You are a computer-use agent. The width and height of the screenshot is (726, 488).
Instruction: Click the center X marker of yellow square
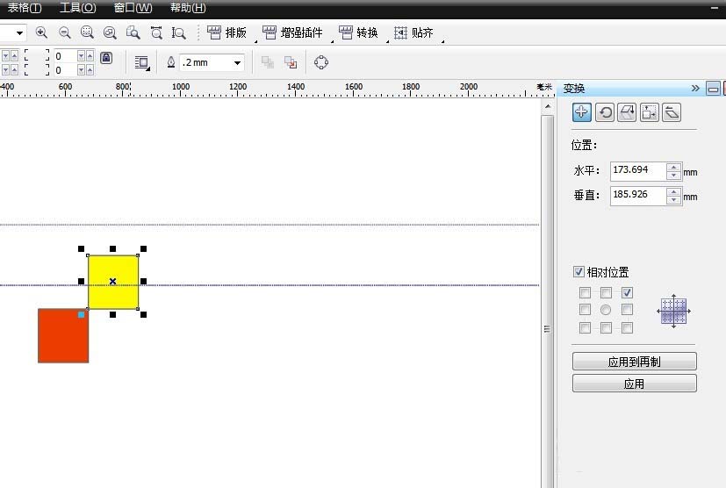click(112, 281)
